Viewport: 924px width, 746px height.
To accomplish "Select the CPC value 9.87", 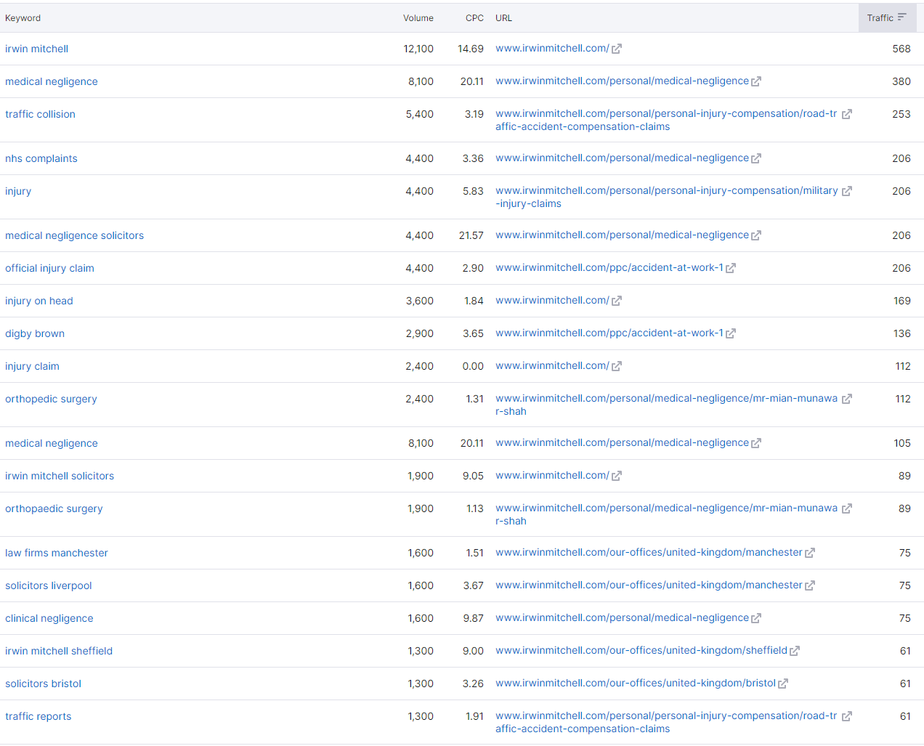I will pos(473,618).
